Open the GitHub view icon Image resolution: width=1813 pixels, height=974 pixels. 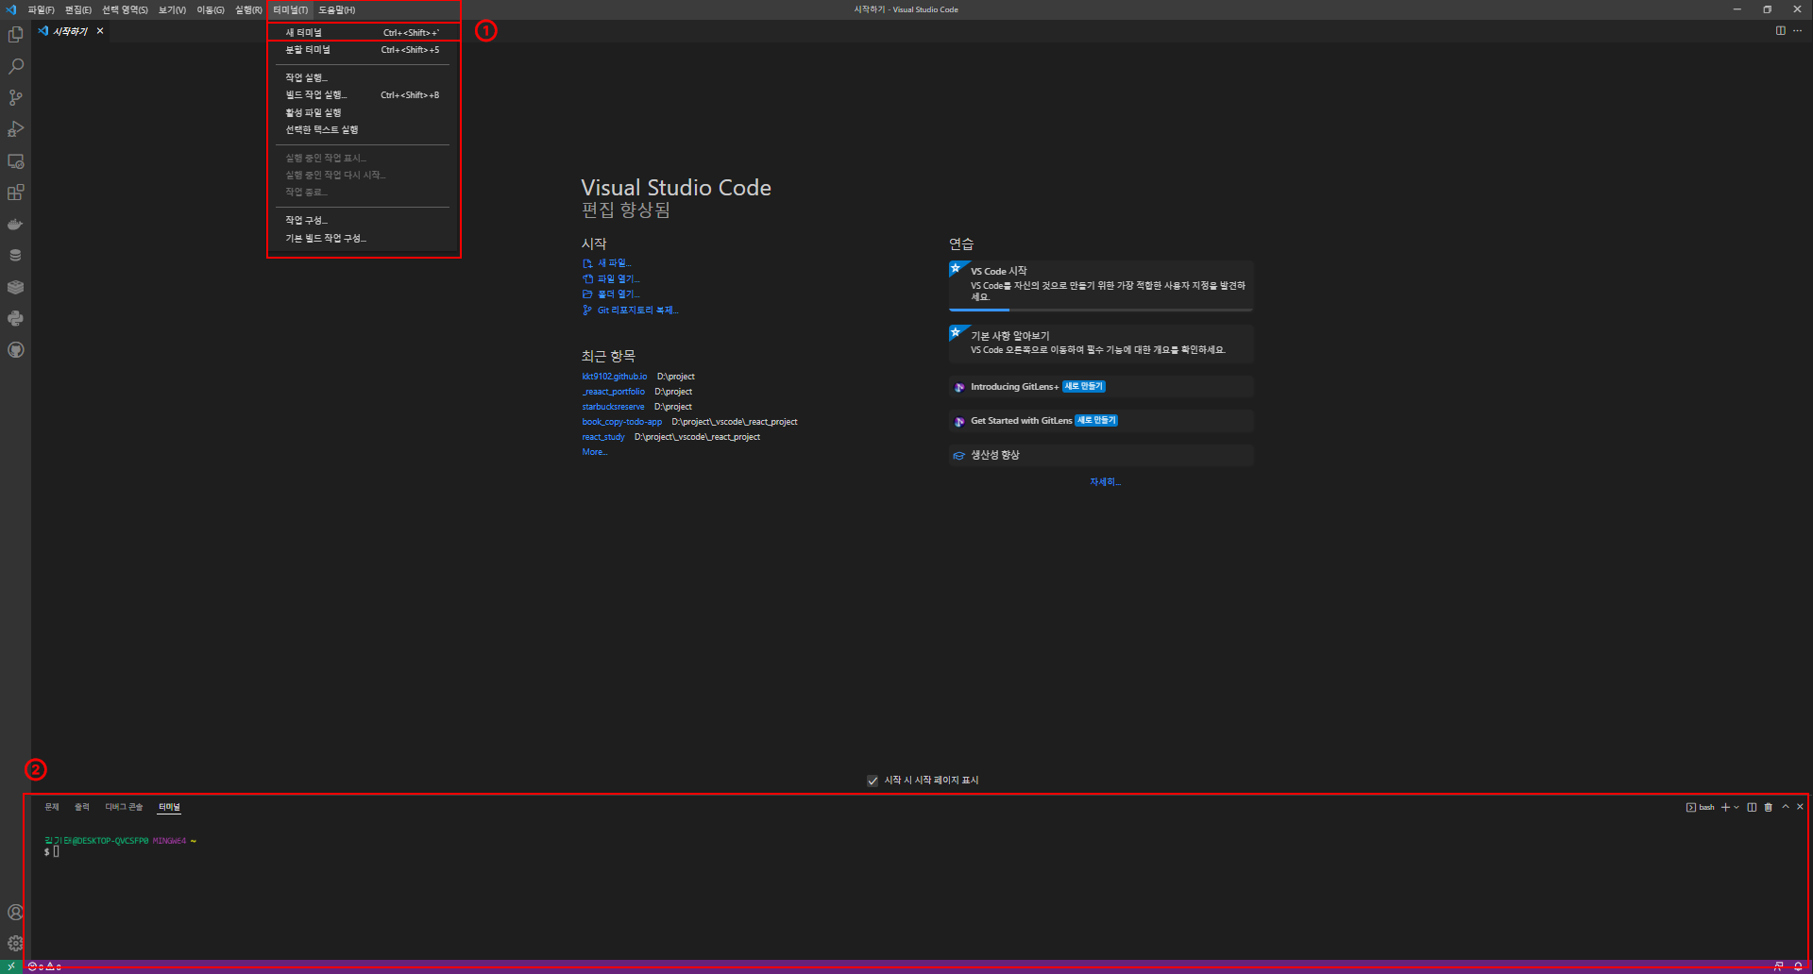click(x=15, y=349)
